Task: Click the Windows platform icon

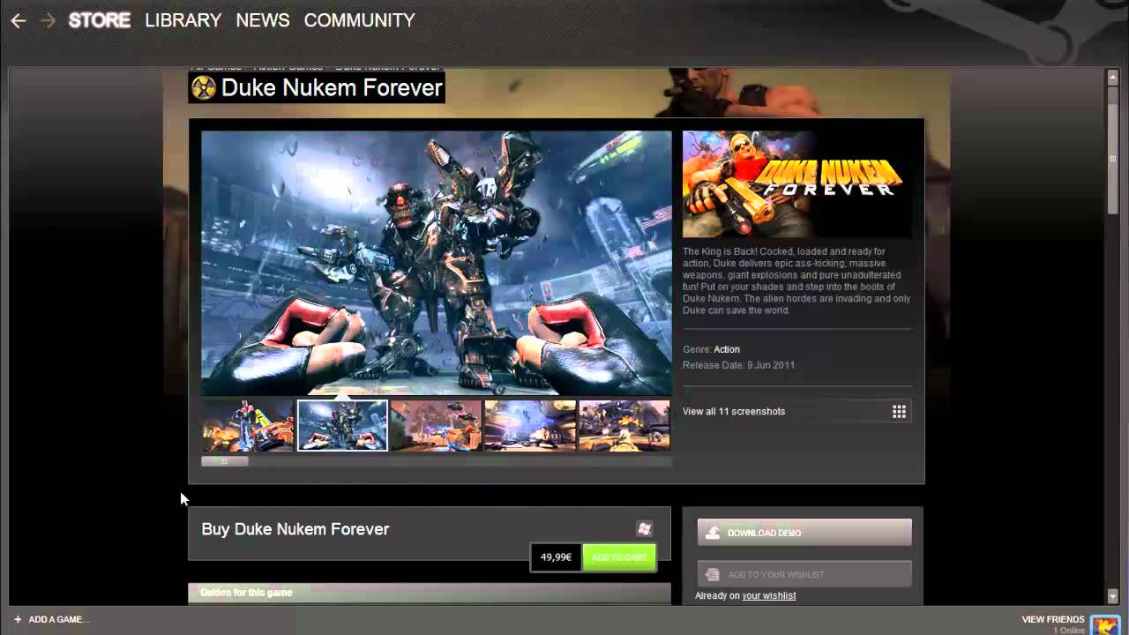Action: (645, 528)
